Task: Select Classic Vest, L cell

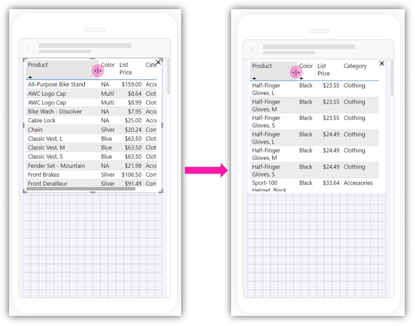Action: tap(45, 139)
